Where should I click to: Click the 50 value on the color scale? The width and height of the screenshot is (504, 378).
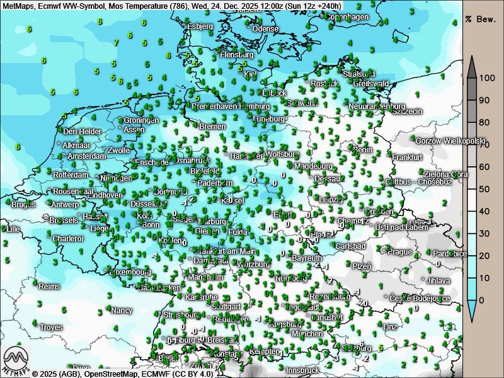[x=483, y=189]
